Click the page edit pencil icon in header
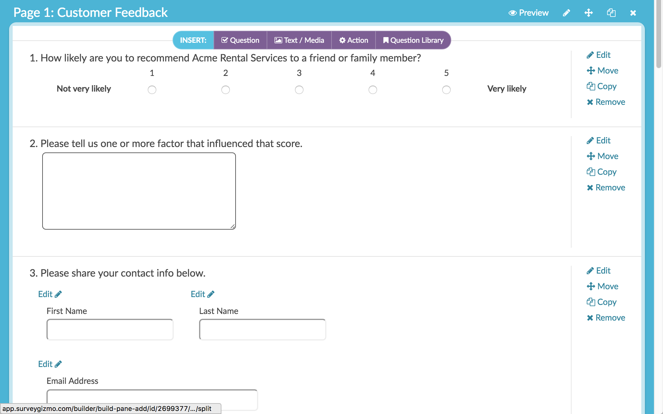 pos(566,13)
